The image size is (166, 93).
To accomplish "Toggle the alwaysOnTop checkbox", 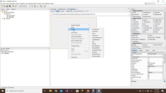I will [x=149, y=59].
